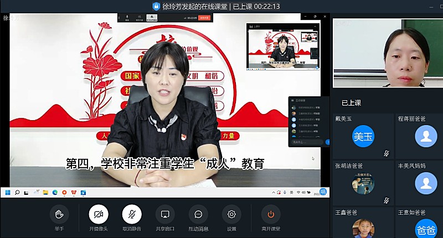
Task: Click the 王意如爸爸 participant avatar
Action: tap(426, 229)
